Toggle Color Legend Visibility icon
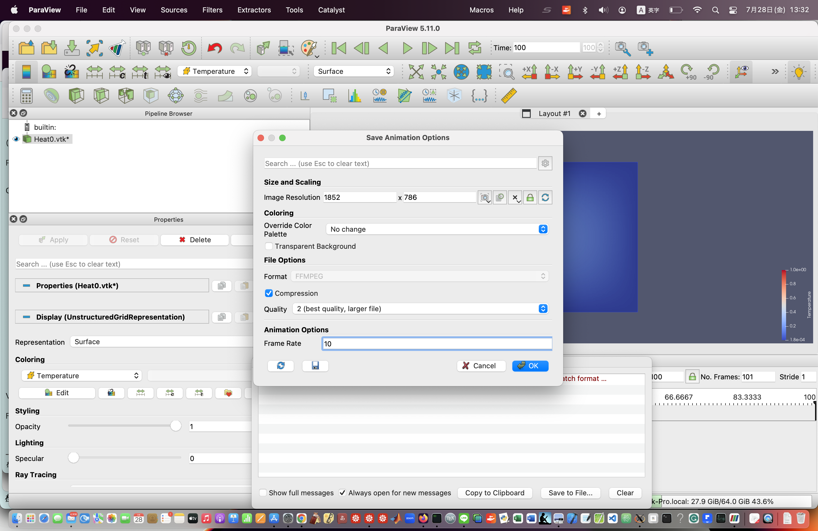Viewport: 818px width, 531px height. [x=26, y=71]
